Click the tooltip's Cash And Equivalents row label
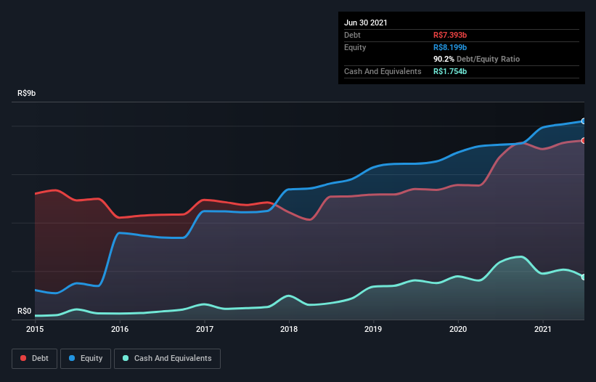This screenshot has width=596, height=382. coord(383,71)
